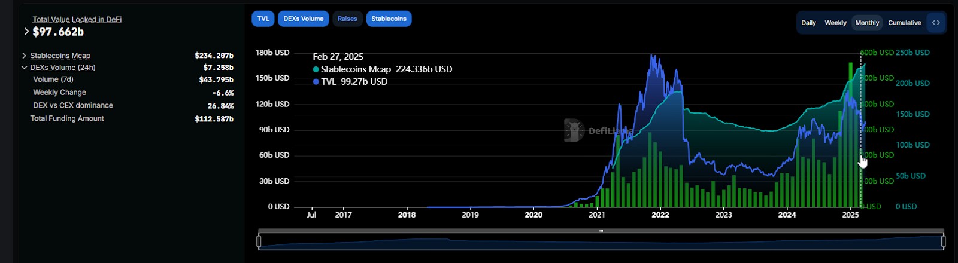Click the TVL 99.27b USD tooltip entry

[350, 82]
